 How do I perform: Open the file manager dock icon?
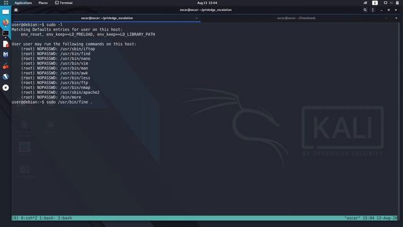pyautogui.click(x=6, y=12)
